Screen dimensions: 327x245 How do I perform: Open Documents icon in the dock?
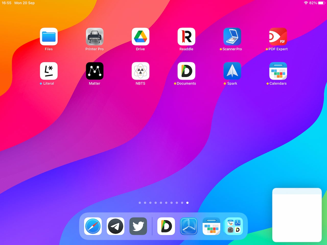coord(166,226)
